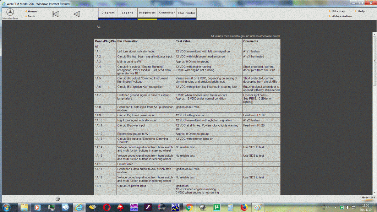Jump to first page arrow icon
The image size is (377, 212).
tap(56, 14)
